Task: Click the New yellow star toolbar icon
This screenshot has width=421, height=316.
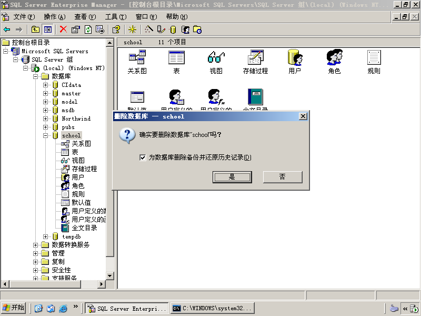Action: (x=132, y=29)
